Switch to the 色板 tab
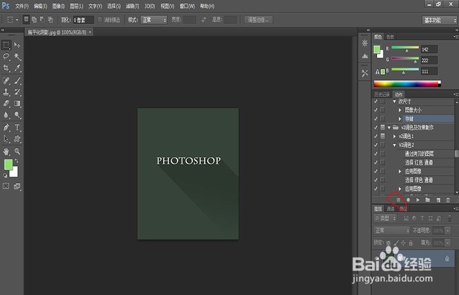This screenshot has height=295, width=459. pos(390,37)
